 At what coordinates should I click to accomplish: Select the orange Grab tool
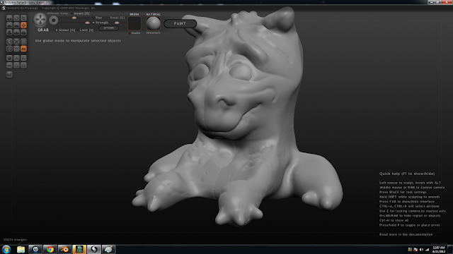[x=23, y=25]
